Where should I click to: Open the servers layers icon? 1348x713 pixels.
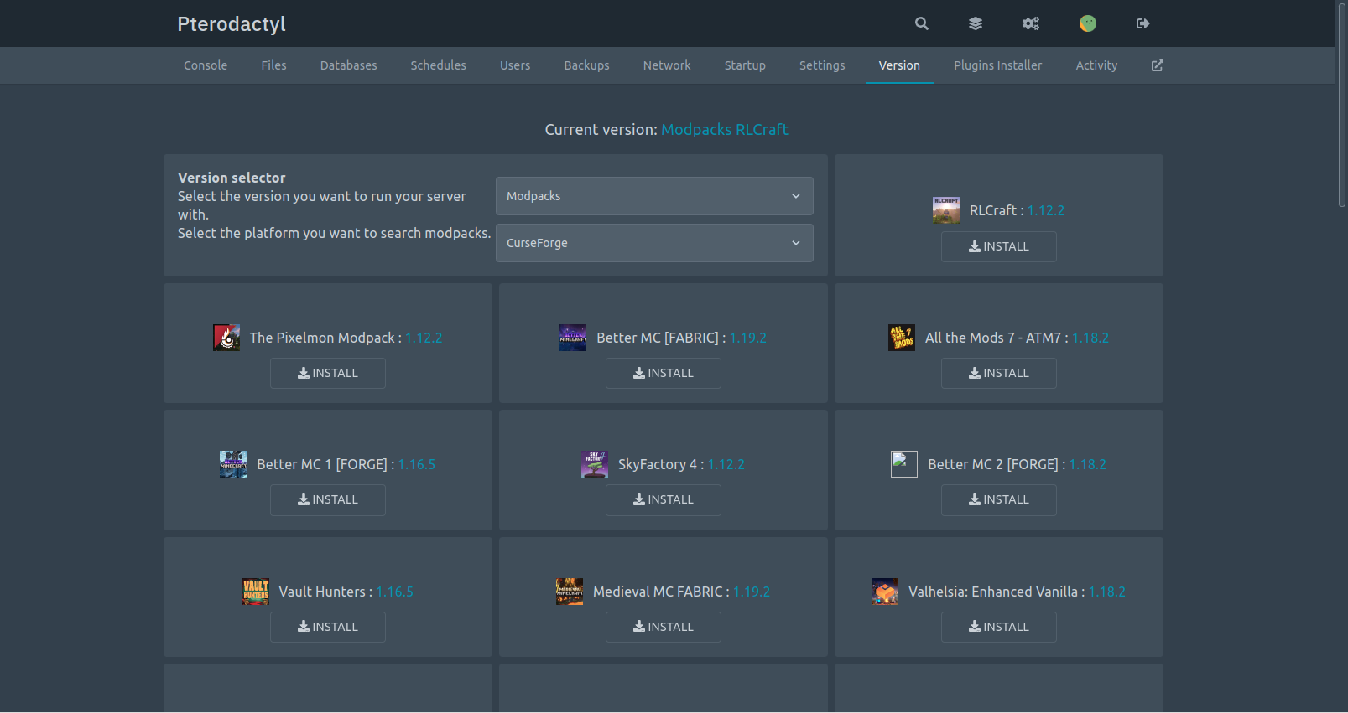click(x=976, y=23)
